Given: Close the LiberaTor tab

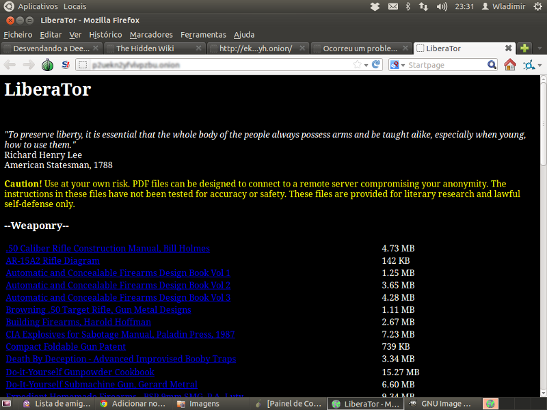Looking at the screenshot, I should 509,48.
